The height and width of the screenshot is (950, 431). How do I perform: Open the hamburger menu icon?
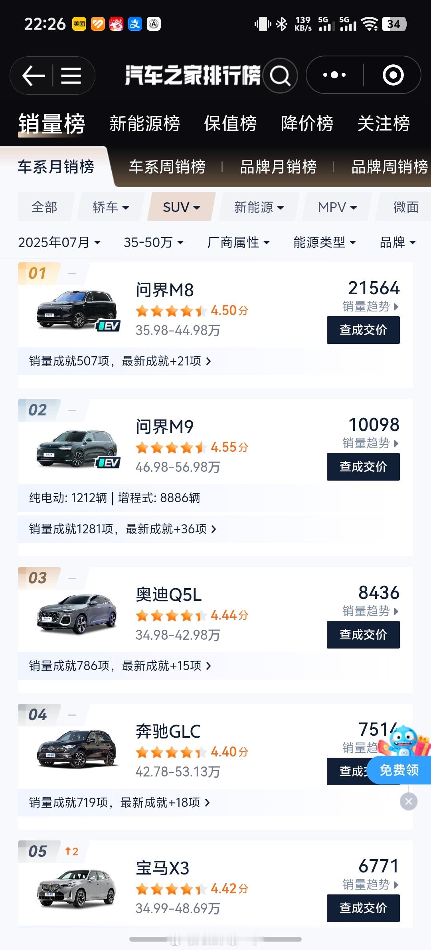71,76
